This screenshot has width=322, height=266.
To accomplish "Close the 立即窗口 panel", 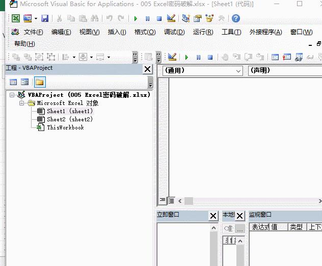I will point(213,216).
